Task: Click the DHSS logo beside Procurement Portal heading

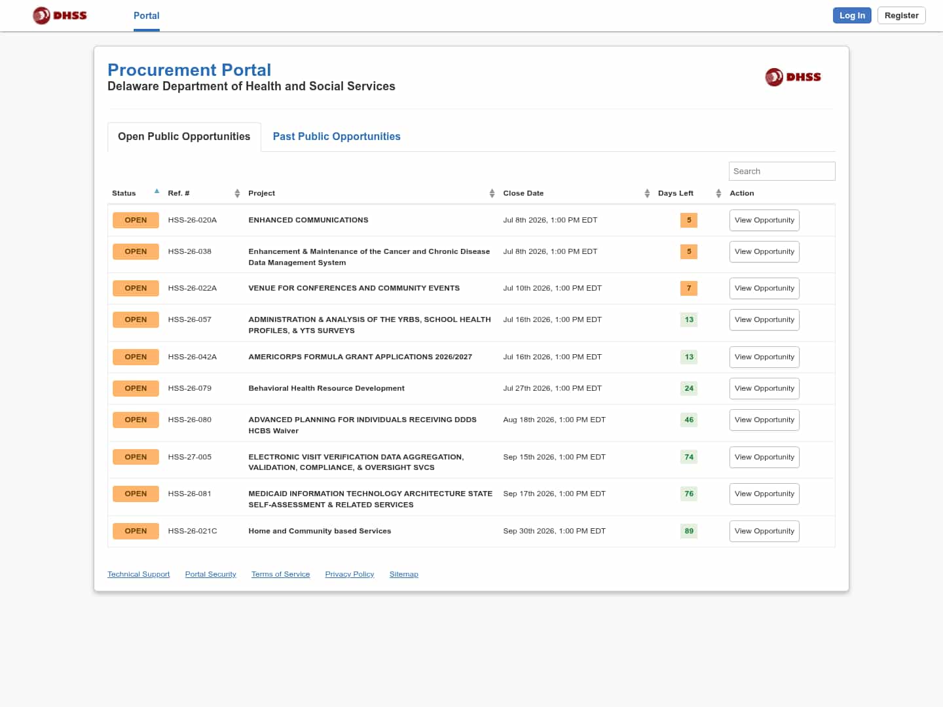Action: tap(793, 77)
